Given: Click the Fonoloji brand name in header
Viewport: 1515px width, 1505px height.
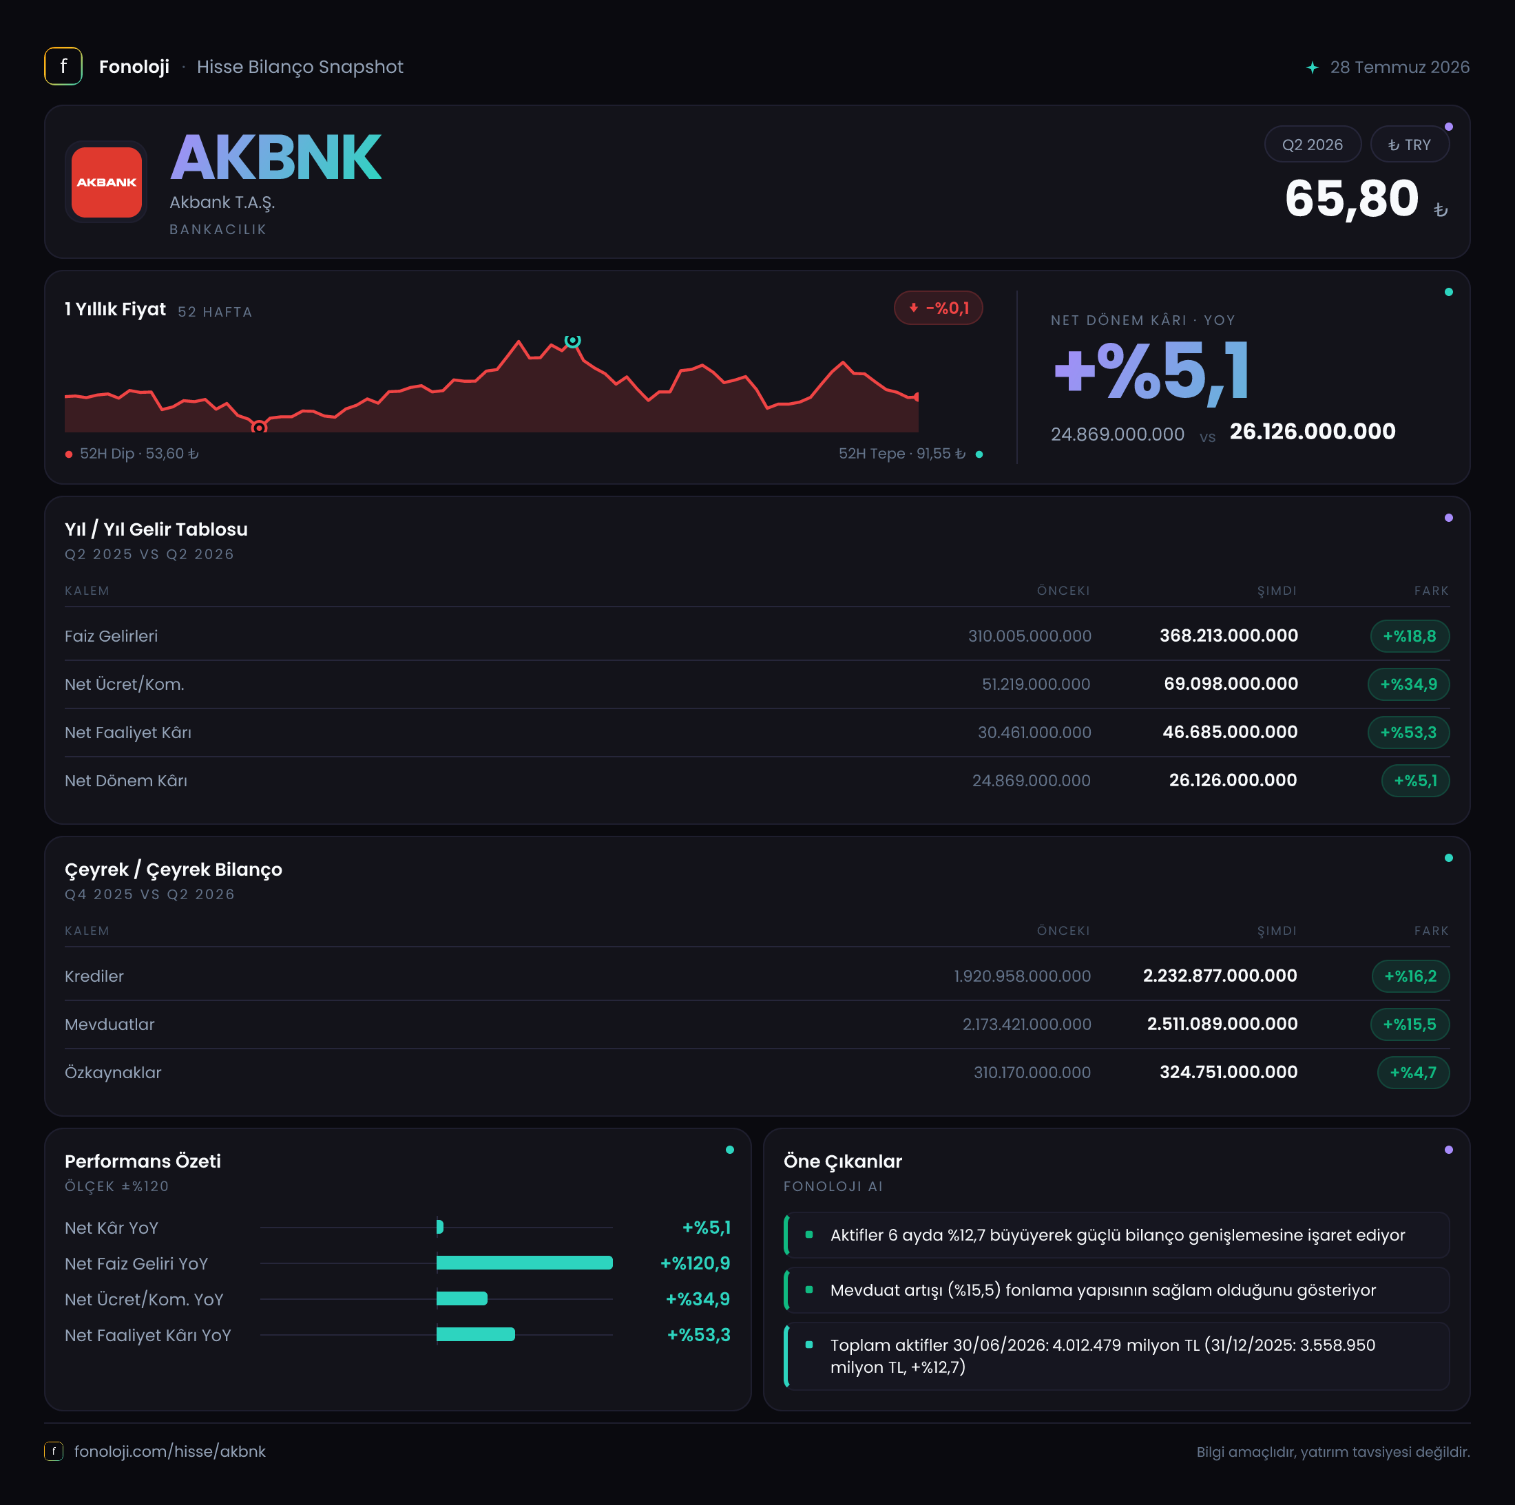Looking at the screenshot, I should 134,67.
